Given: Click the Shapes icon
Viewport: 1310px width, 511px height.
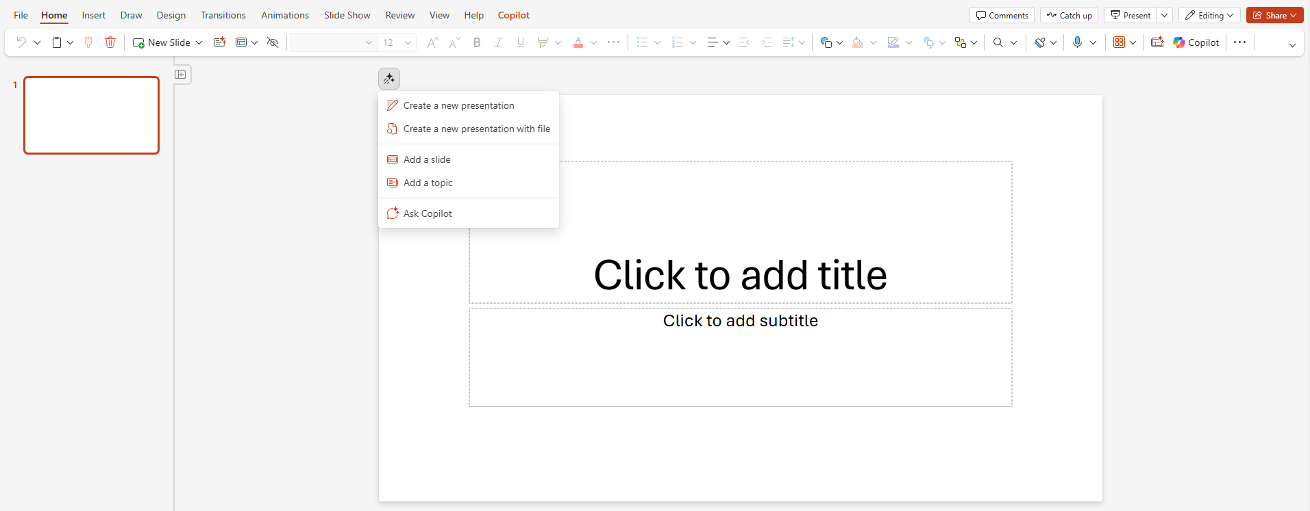Looking at the screenshot, I should (x=826, y=42).
